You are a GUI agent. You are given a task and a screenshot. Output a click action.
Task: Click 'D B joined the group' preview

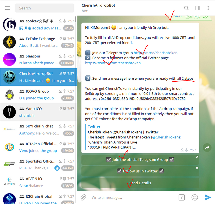coord(37,98)
